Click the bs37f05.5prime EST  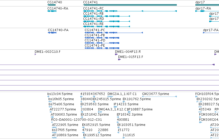point(64,130)
